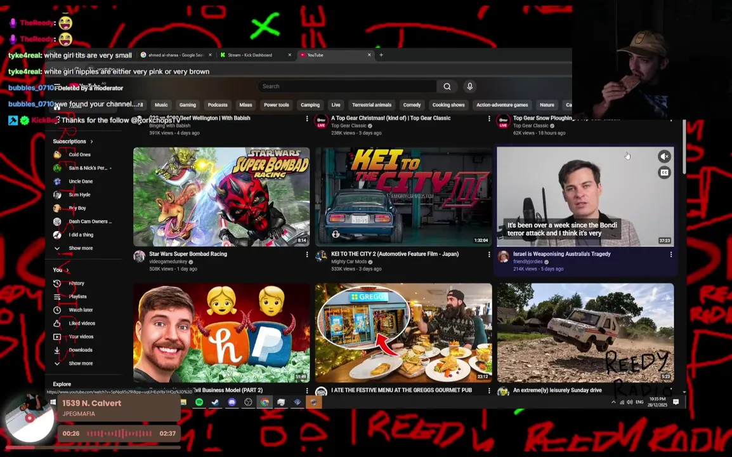The width and height of the screenshot is (732, 457).
Task: Filter feed by the Gaming chip
Action: tap(188, 105)
